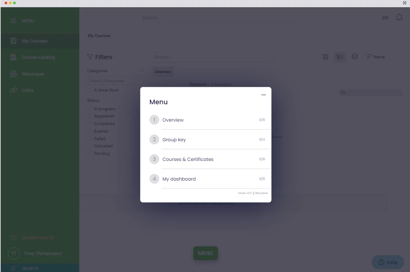The width and height of the screenshot is (410, 272).
Task: Click the stacked layers view icon
Action: 355,57
